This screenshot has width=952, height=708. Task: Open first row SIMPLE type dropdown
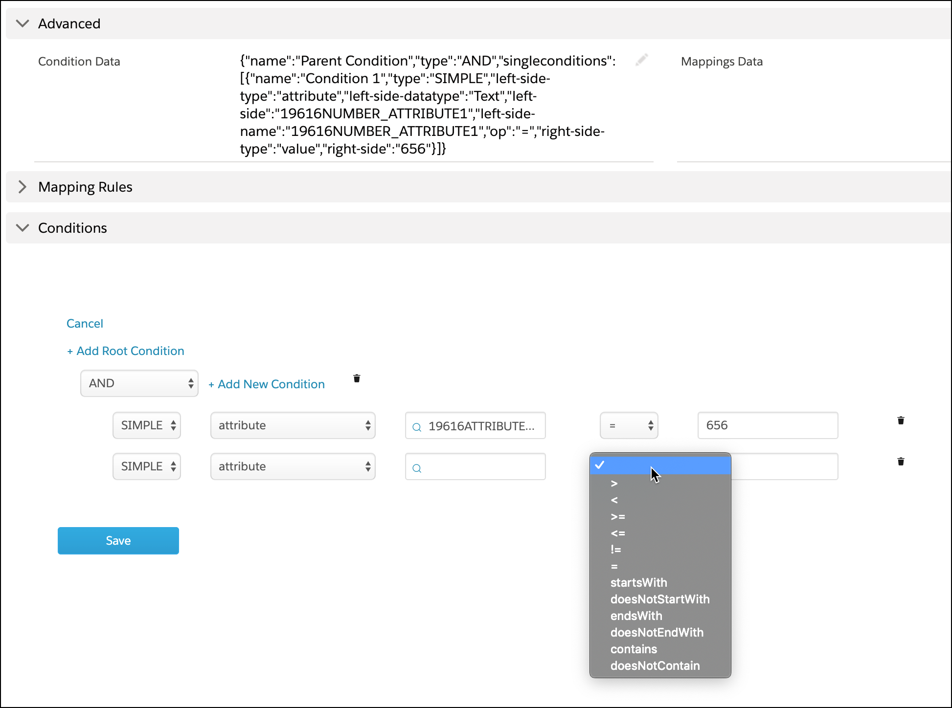tap(147, 425)
